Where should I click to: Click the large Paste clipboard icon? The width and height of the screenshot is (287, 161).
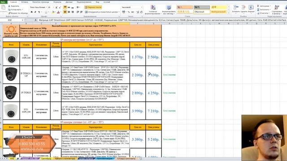tap(3, 8)
